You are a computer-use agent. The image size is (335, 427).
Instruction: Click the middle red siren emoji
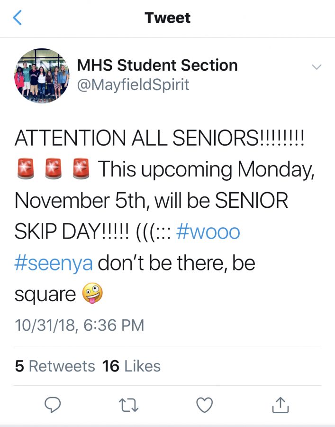pyautogui.click(x=53, y=168)
